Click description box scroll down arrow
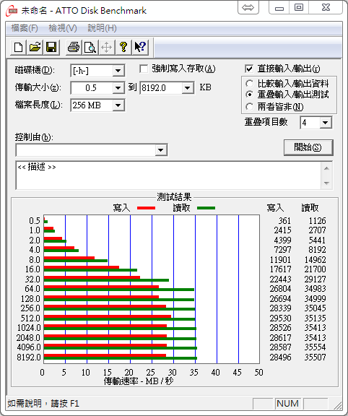348x416 pixels. click(327, 183)
